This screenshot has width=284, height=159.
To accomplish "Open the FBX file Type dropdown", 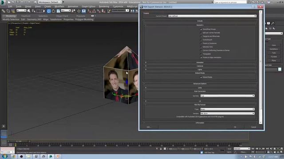I will 227,109.
